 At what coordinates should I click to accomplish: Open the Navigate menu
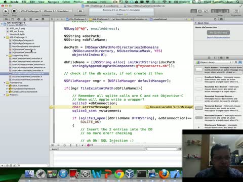[53, 2]
